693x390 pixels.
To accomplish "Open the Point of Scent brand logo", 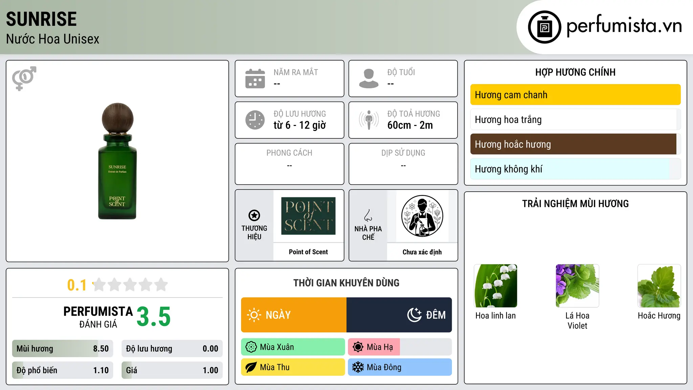I will coord(308,216).
